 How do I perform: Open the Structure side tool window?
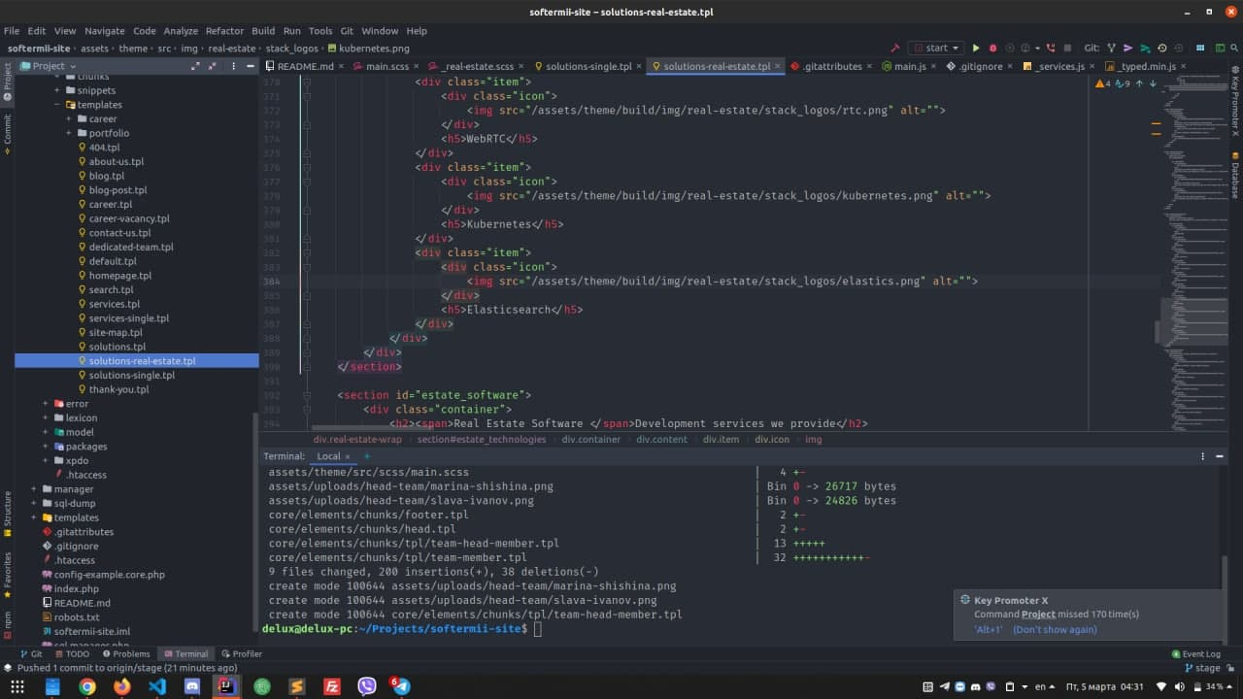pyautogui.click(x=7, y=515)
